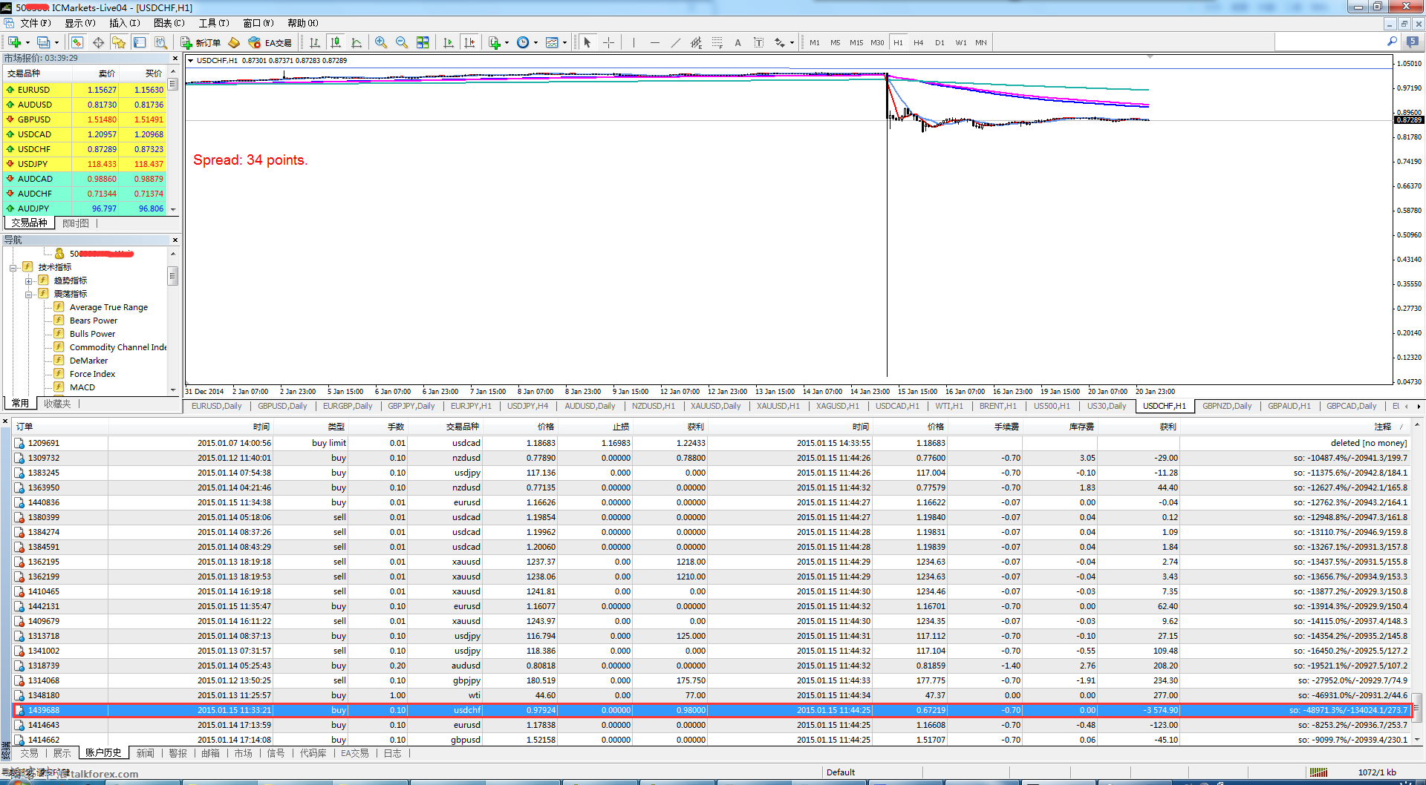Select the horizontal line drawing tool
Viewport: 1426px width, 785px height.
pos(654,42)
